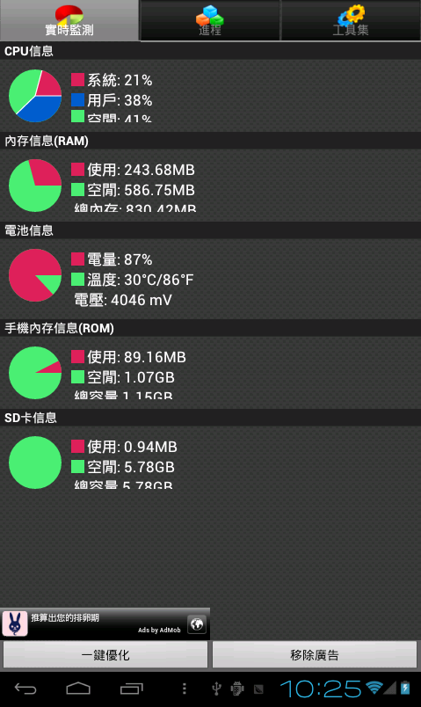Tap the USB connection status icon
Image resolution: width=421 pixels, height=707 pixels.
[x=216, y=689]
